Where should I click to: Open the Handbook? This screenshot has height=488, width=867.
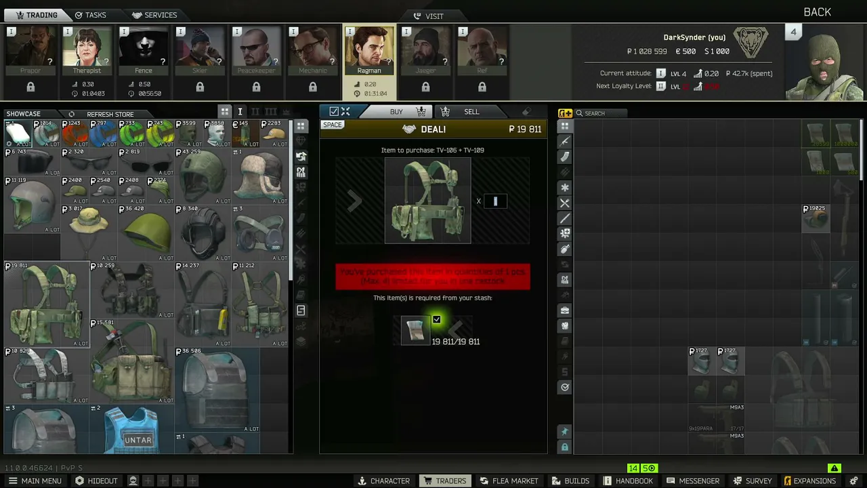coord(628,481)
